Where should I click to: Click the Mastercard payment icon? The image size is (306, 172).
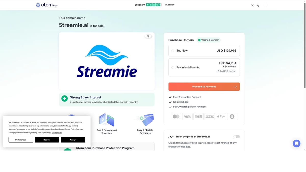pyautogui.click(x=176, y=116)
